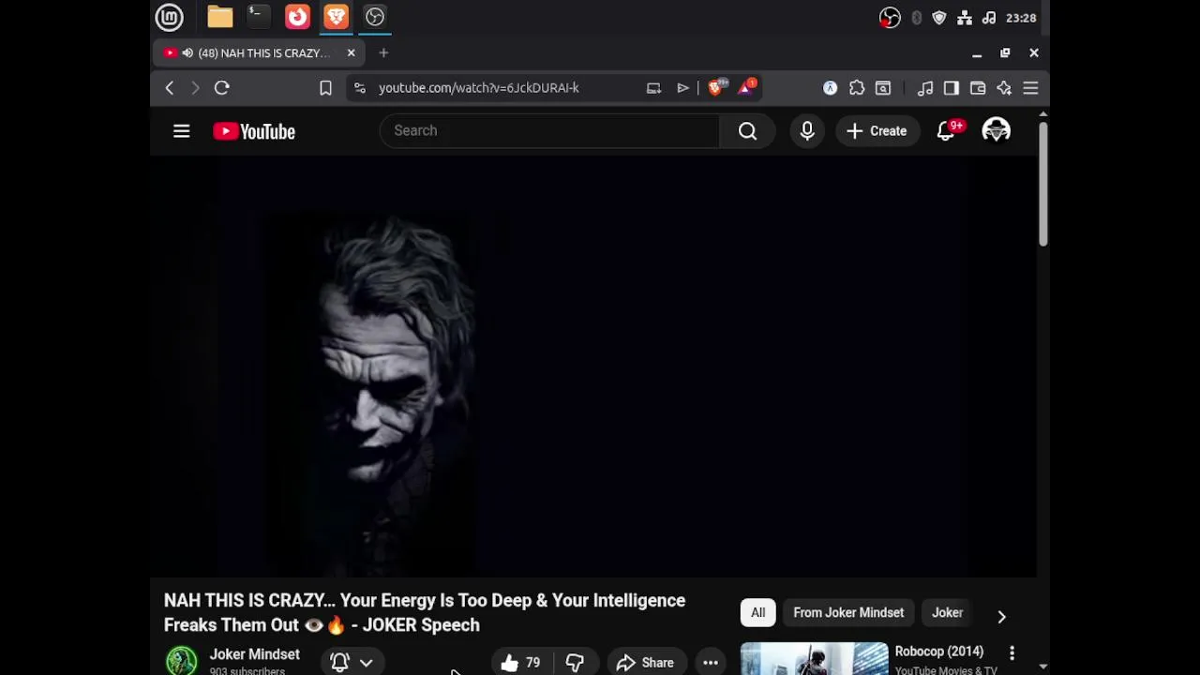Open YouTube notifications bell
The width and height of the screenshot is (1200, 675).
coord(947,131)
